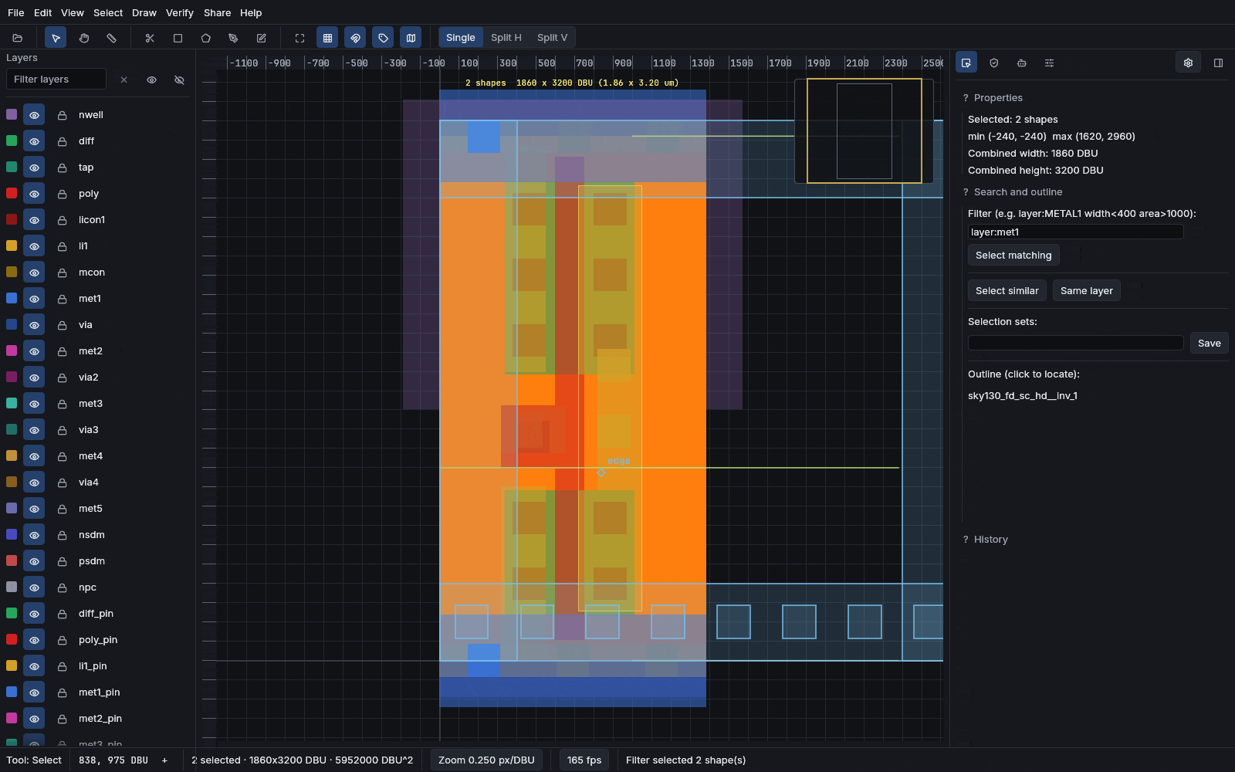Toggle the minimap map icon
Image resolution: width=1235 pixels, height=772 pixels.
tap(411, 38)
